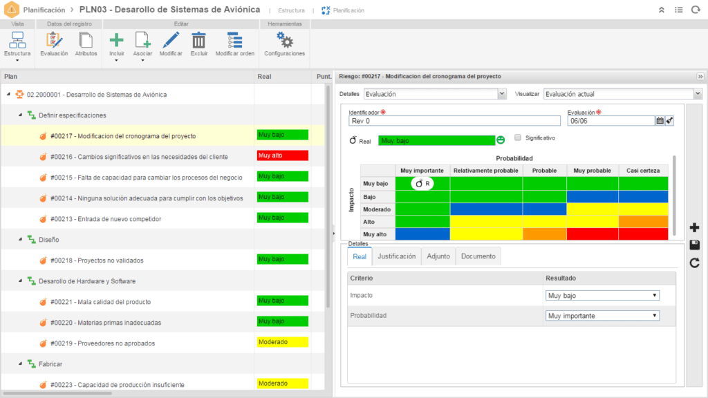Open the Impacto result dropdown

coord(602,296)
